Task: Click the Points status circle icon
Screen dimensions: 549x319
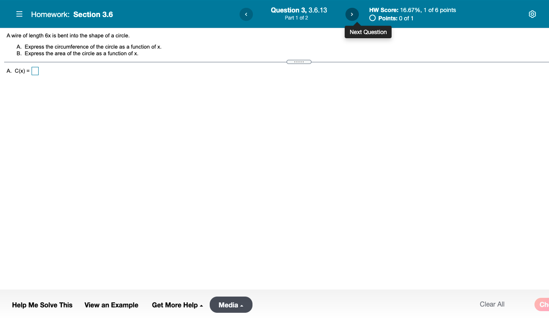Action: 373,18
